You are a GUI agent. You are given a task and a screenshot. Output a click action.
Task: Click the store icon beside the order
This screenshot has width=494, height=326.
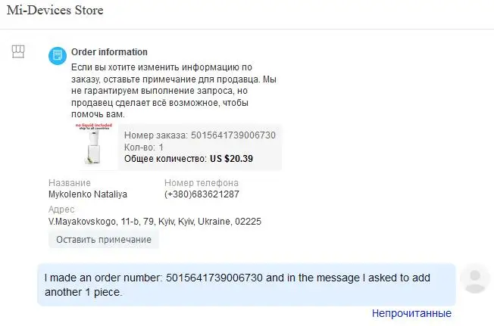point(18,51)
